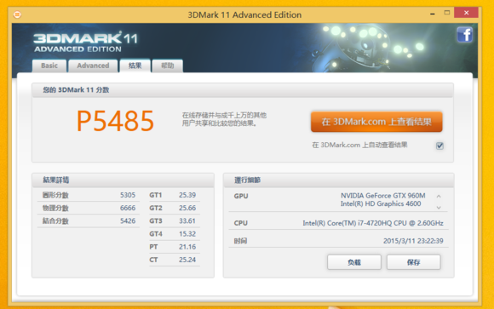The height and width of the screenshot is (309, 494).
Task: Select GT3 value 33.61
Action: click(187, 220)
